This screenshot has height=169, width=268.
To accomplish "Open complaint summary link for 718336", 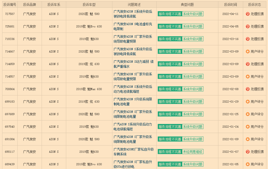I will (x=133, y=39).
